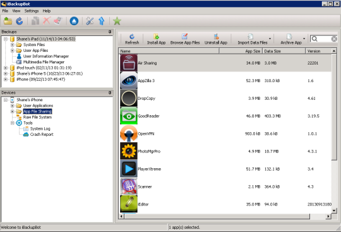Select the GoodReader app icon
This screenshot has height=232, width=341.
tap(129, 116)
